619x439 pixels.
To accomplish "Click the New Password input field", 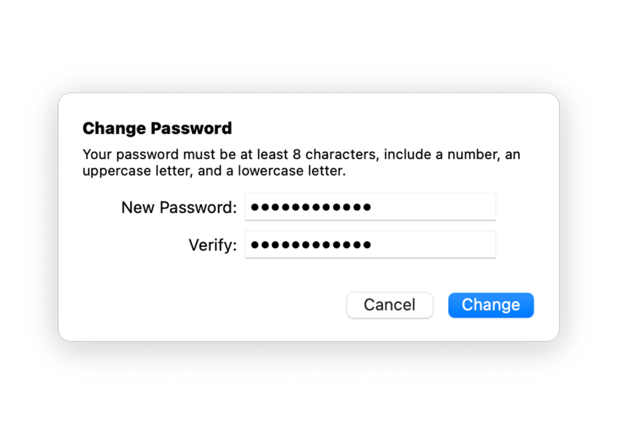I will [x=370, y=206].
